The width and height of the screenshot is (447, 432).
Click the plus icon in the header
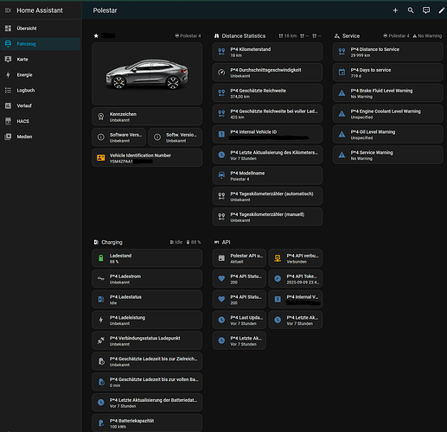tap(395, 10)
